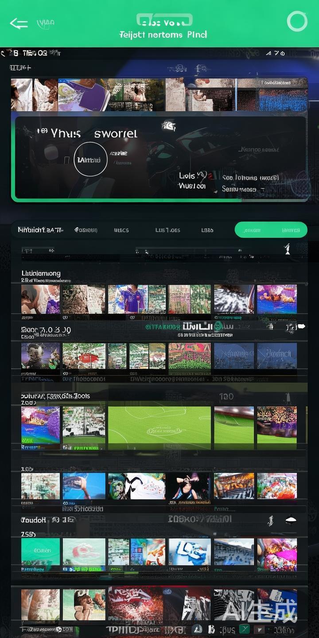This screenshot has height=638, width=319.
Task: Tap the small icon beside the back arrow
Action: 45,23
